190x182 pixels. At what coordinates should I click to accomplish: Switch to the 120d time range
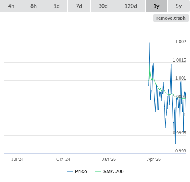(x=131, y=6)
